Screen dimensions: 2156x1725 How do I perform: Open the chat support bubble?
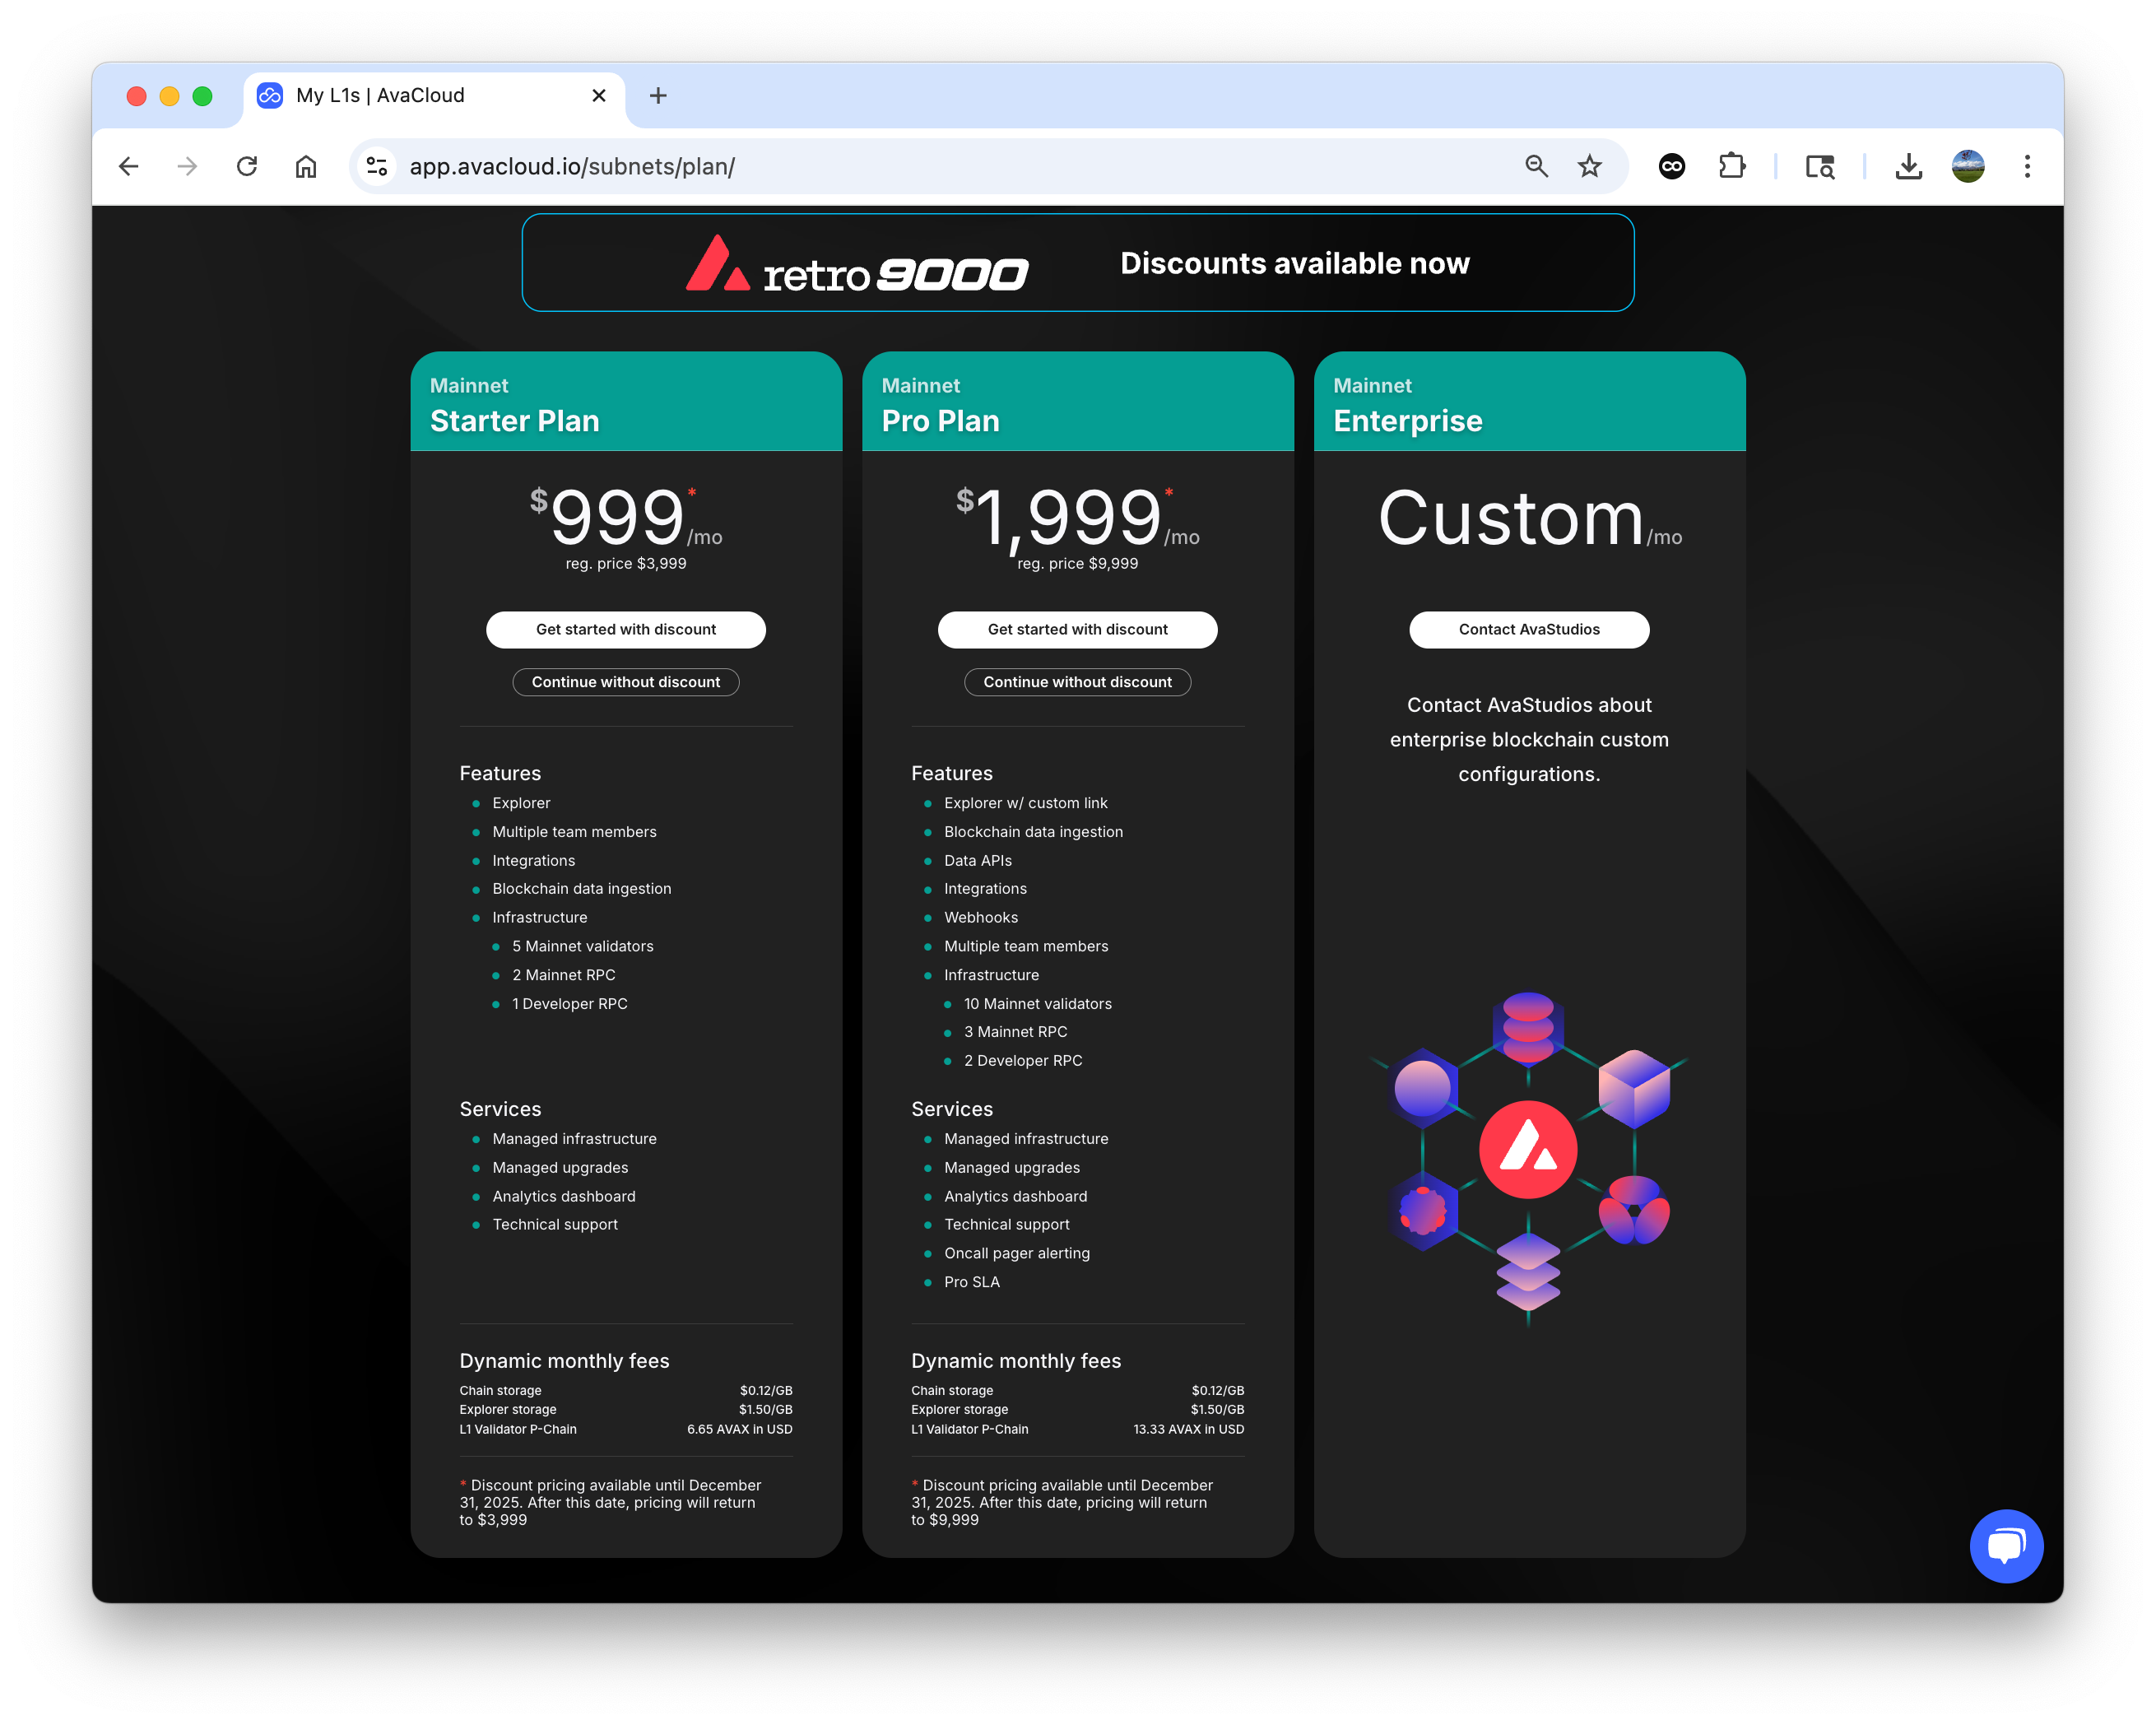[2005, 1545]
